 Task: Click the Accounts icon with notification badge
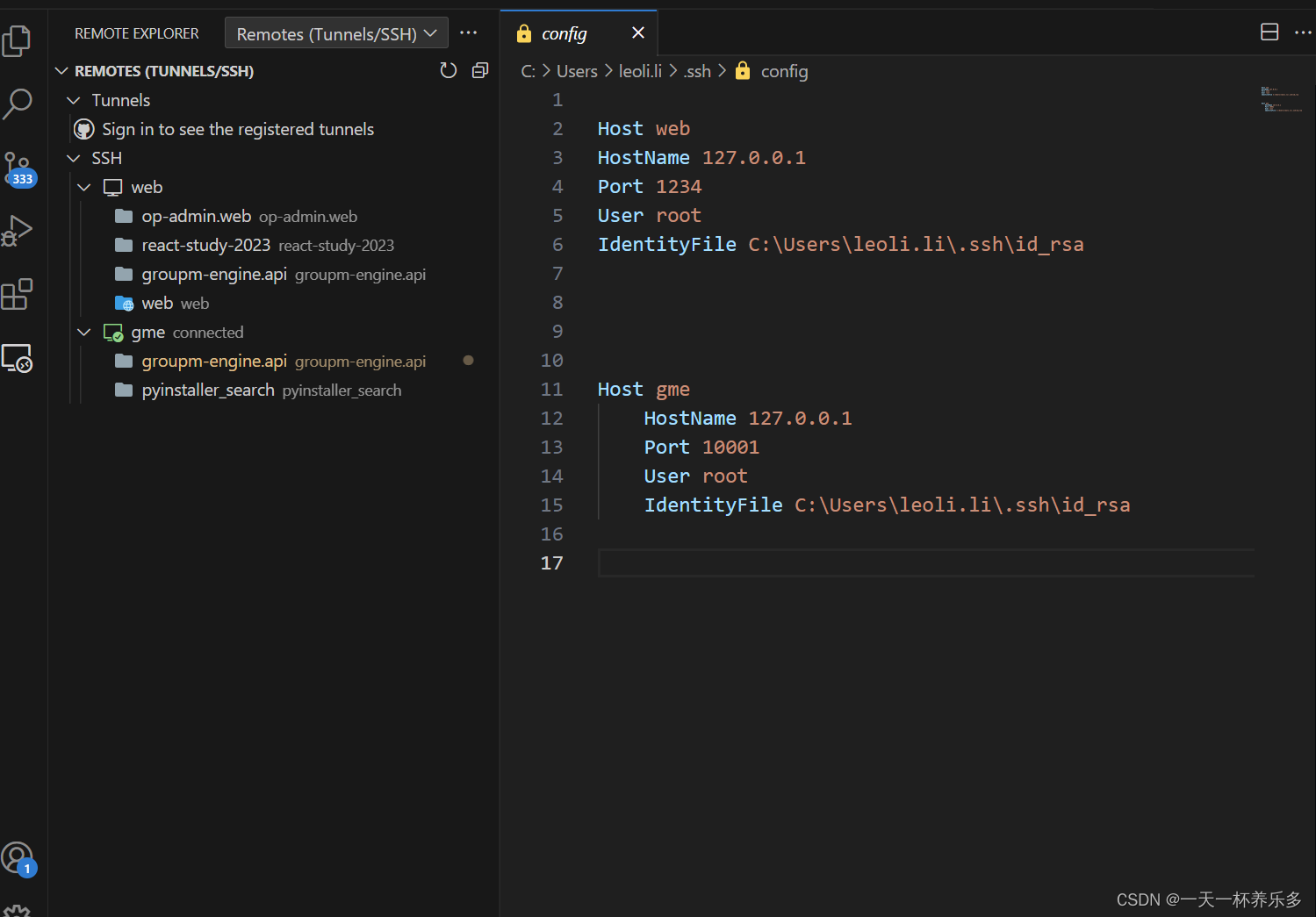click(18, 857)
